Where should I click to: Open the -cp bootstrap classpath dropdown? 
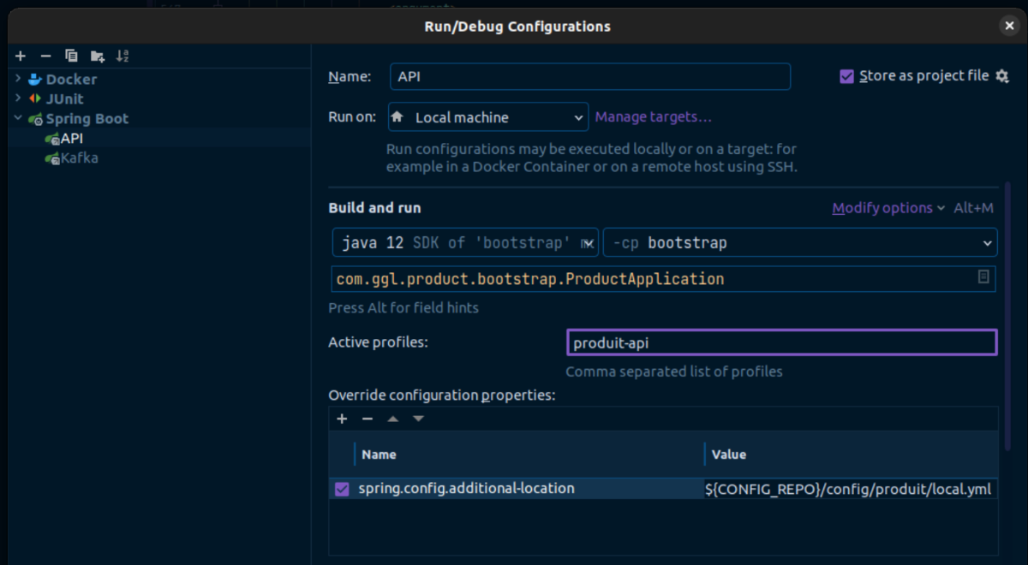coord(799,243)
